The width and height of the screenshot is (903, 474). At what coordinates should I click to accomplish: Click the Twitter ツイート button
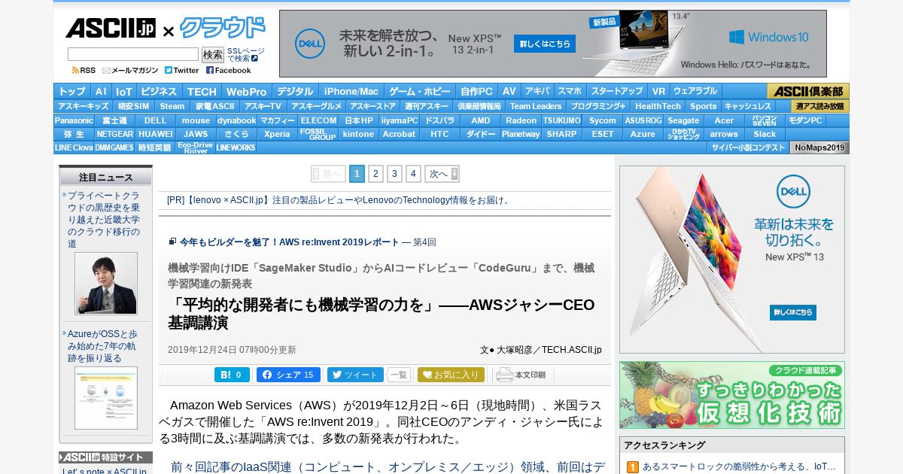pyautogui.click(x=355, y=375)
